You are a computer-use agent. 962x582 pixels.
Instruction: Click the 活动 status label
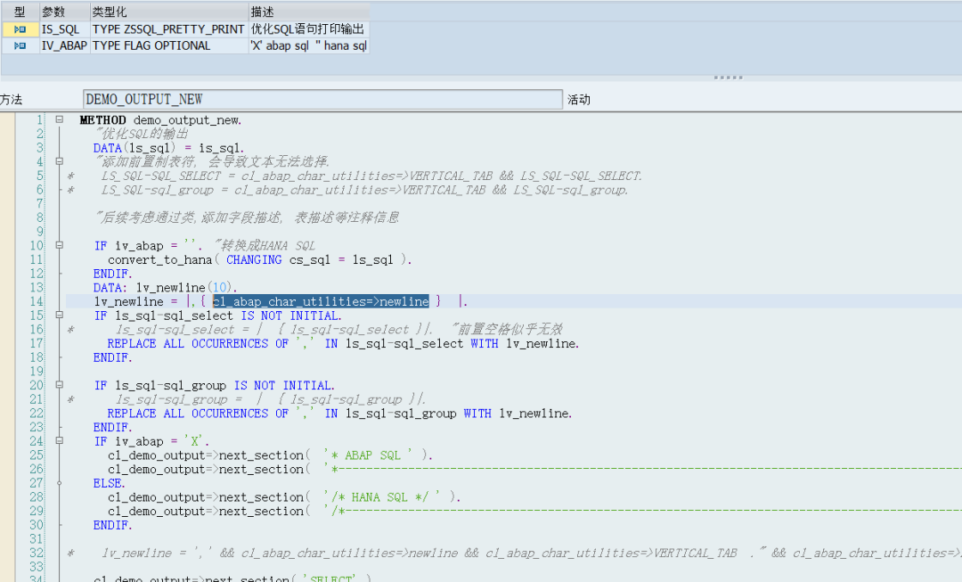(579, 100)
